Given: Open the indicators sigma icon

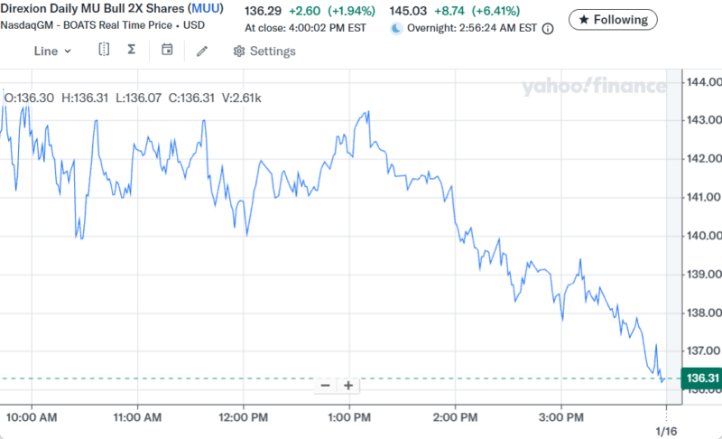Looking at the screenshot, I should click(x=132, y=51).
